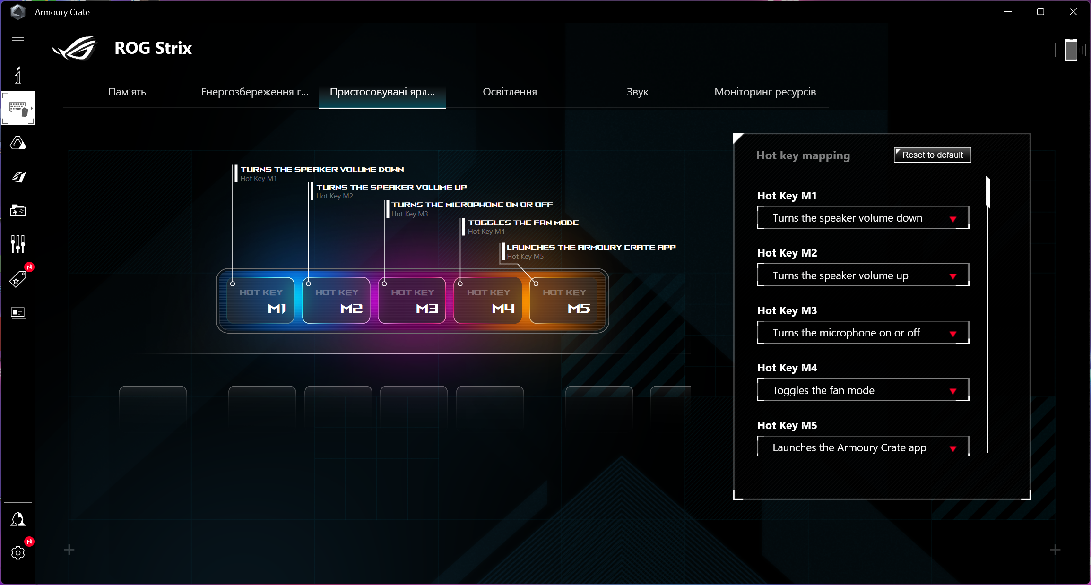Image resolution: width=1091 pixels, height=585 pixels.
Task: Select the Hot Key M5 key graphic
Action: pos(563,301)
